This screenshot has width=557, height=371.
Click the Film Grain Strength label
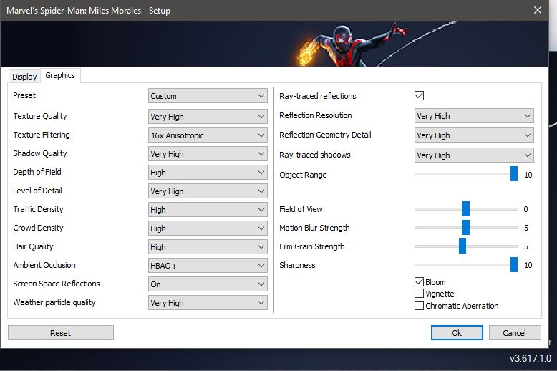[312, 246]
